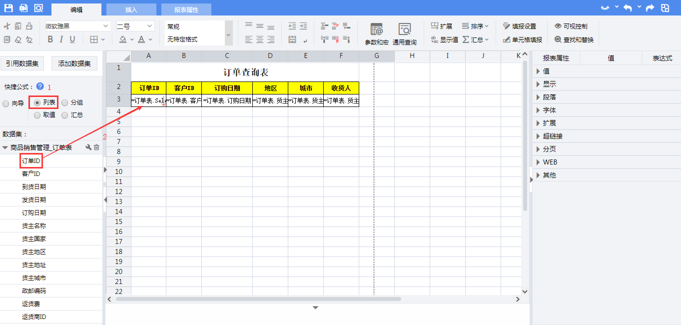Delete dataset with the trash icon
Viewport: 681px width, 325px height.
[x=96, y=147]
